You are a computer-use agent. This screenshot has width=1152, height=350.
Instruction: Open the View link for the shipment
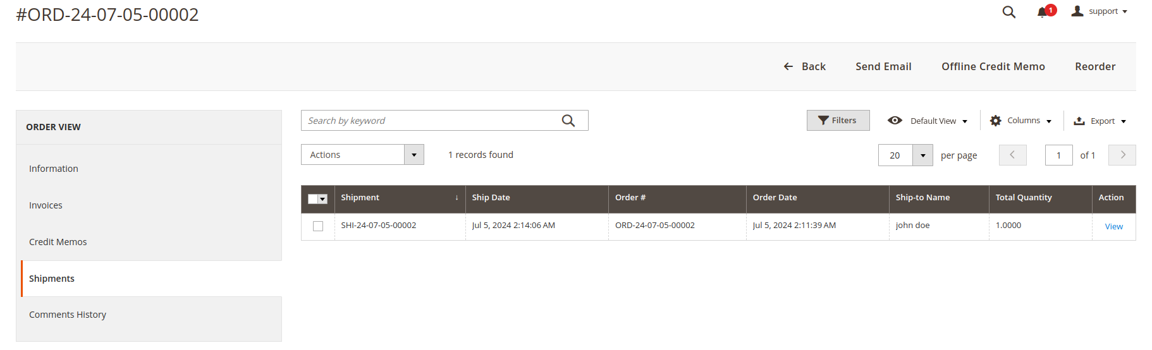(1113, 226)
